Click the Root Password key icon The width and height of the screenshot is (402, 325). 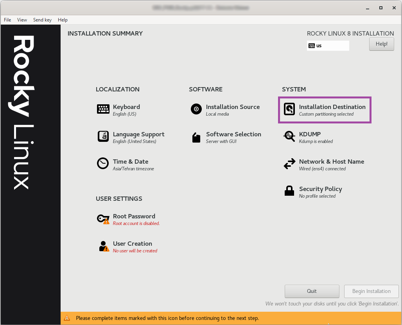point(103,219)
